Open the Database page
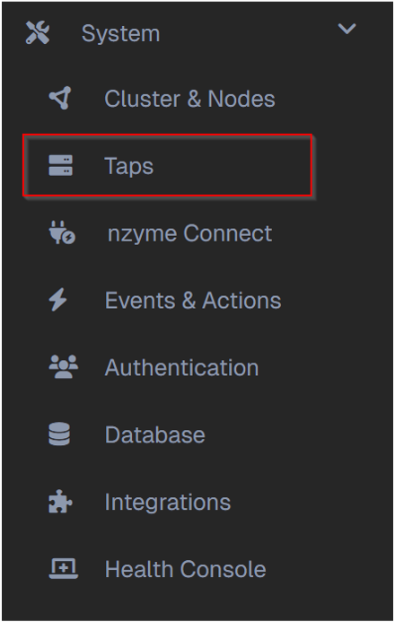Viewport: 395px width, 622px height. click(x=155, y=434)
